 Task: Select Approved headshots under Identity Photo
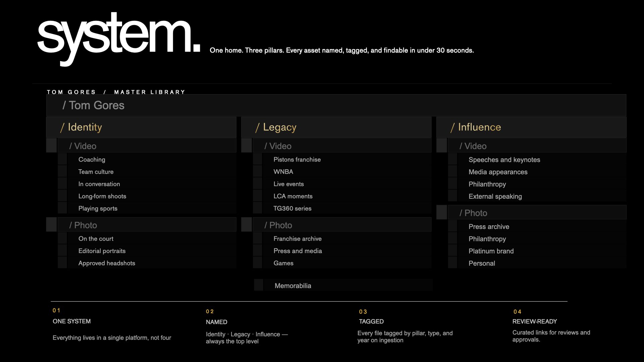pos(107,263)
